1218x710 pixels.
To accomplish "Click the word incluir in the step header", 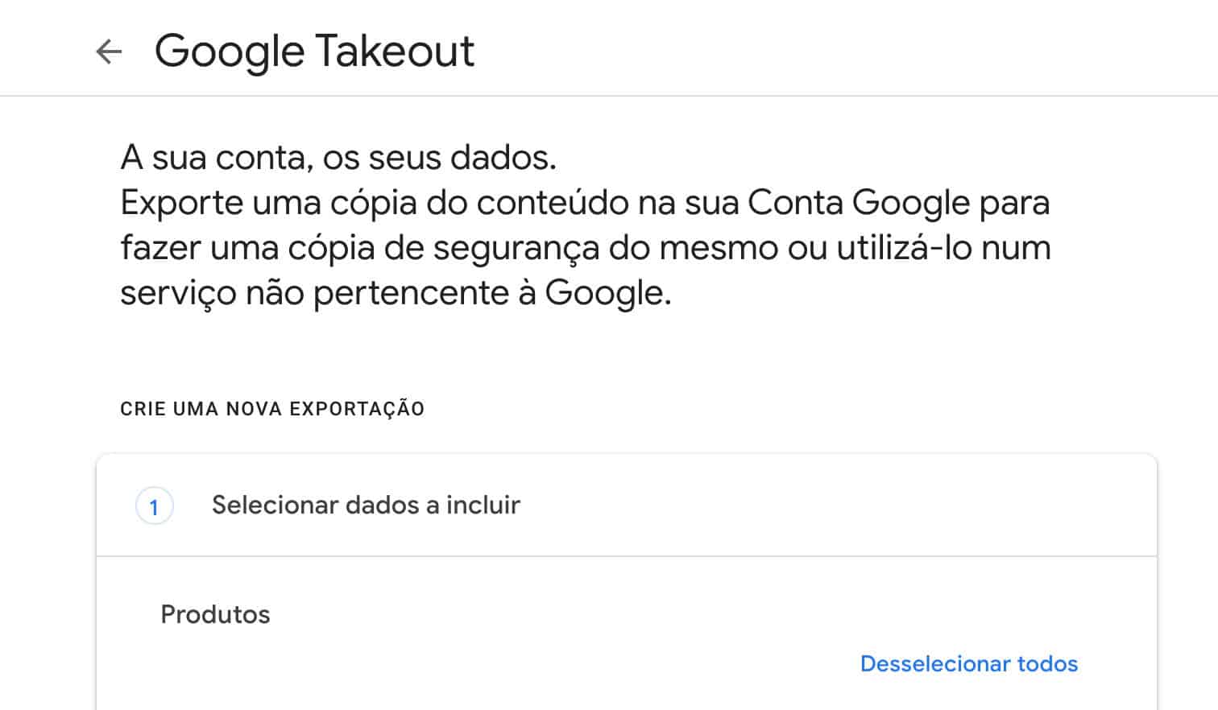I will pyautogui.click(x=483, y=506).
